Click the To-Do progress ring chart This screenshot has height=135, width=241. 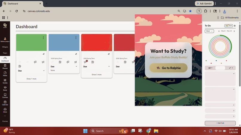220,46
